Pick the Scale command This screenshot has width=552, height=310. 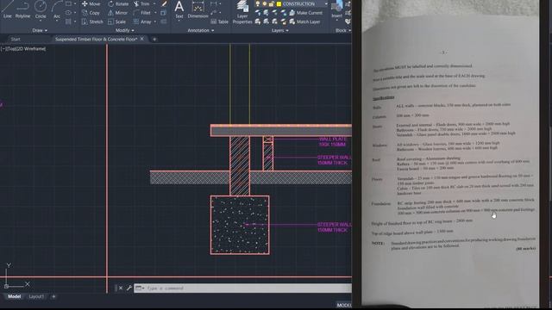[117, 22]
